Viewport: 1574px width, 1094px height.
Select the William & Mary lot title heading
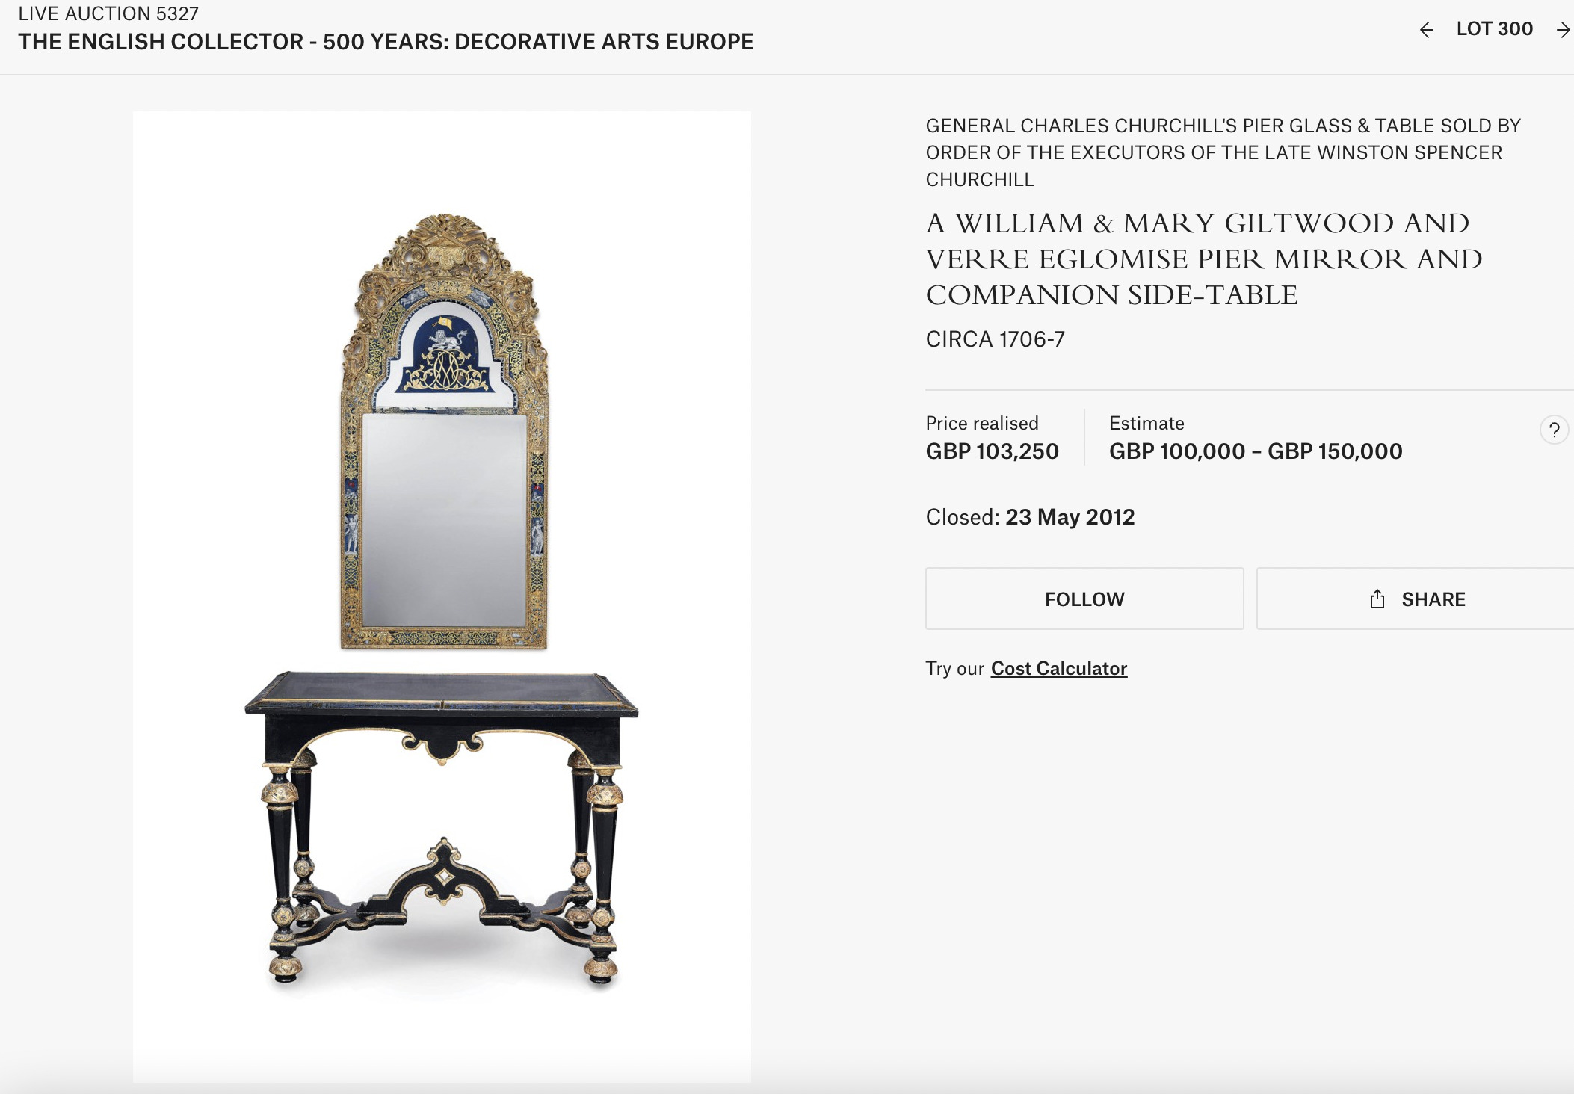coord(1204,259)
